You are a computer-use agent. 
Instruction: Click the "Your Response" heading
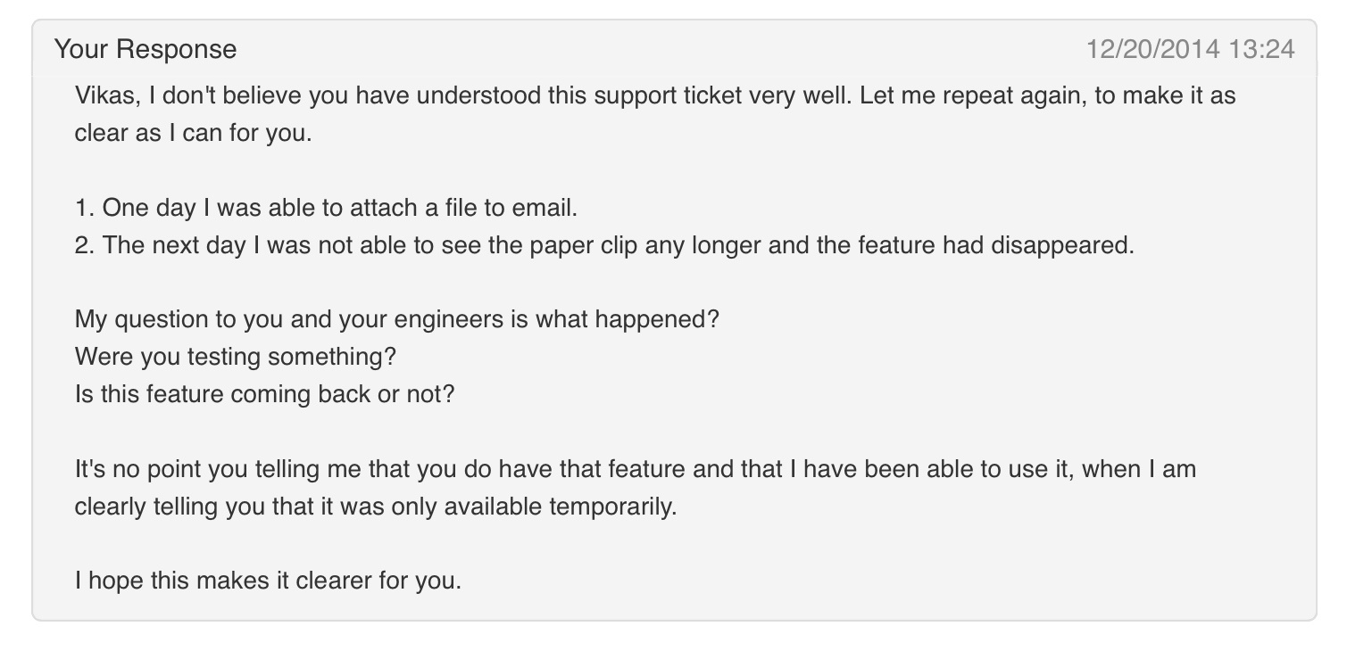[x=146, y=49]
